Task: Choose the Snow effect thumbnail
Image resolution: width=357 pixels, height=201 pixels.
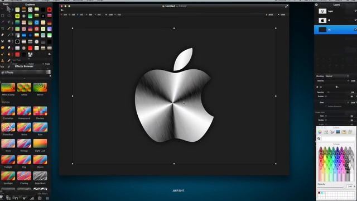Action: coord(8,143)
